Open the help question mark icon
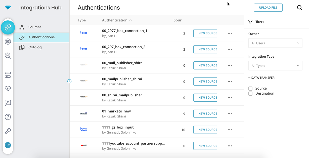309x158 pixels. pyautogui.click(x=8, y=117)
